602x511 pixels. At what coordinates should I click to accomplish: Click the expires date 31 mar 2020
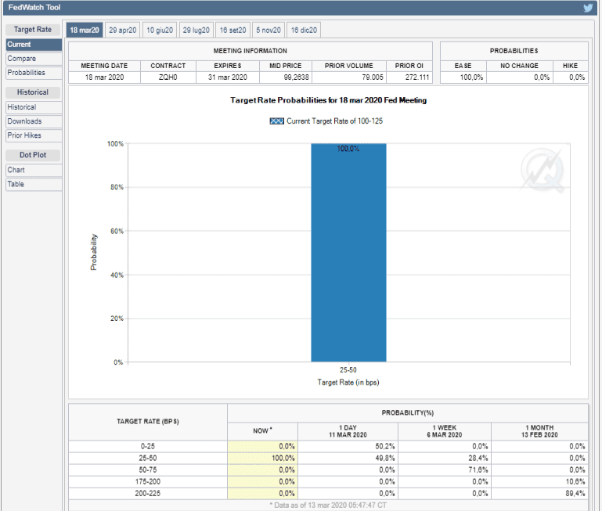pyautogui.click(x=228, y=77)
